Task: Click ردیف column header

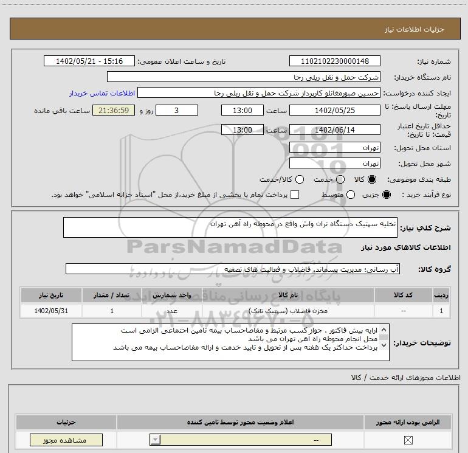Action: point(441,295)
